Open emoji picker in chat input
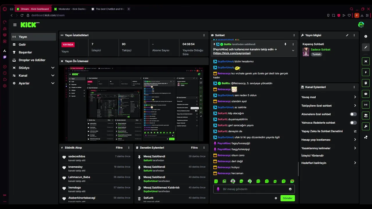The height and width of the screenshot is (209, 372). coord(290,189)
